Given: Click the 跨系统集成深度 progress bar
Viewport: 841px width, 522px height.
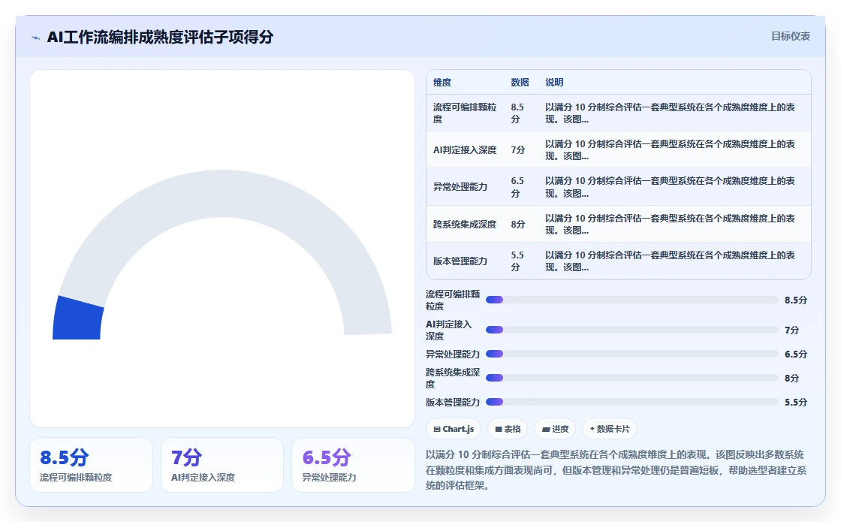Looking at the screenshot, I should click(632, 379).
